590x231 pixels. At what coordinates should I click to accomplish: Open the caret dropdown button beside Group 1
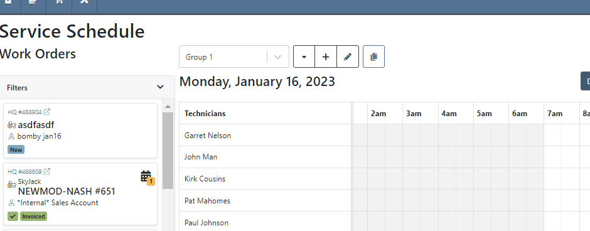tap(304, 57)
